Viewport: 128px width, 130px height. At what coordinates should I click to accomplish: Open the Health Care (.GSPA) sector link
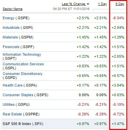pos(20,85)
